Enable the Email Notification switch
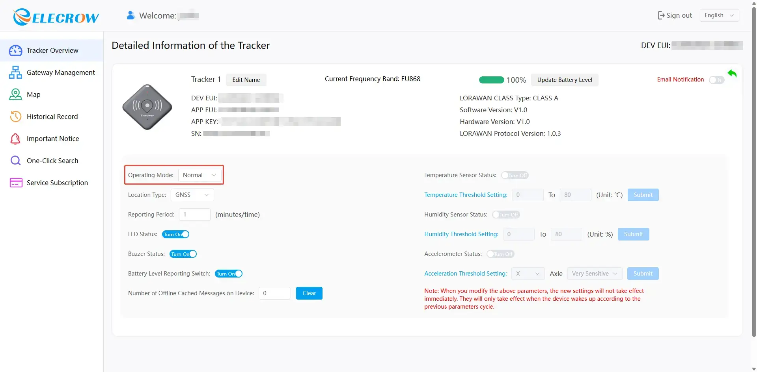 point(716,80)
